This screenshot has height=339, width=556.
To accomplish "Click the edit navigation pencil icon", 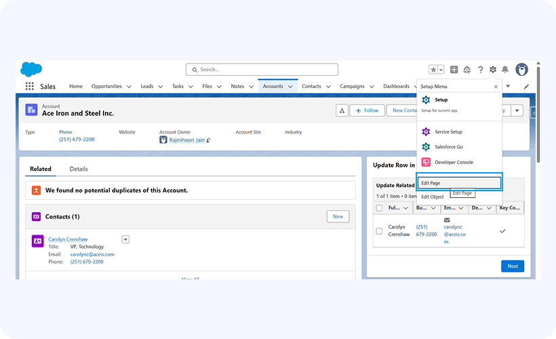I will coord(526,87).
